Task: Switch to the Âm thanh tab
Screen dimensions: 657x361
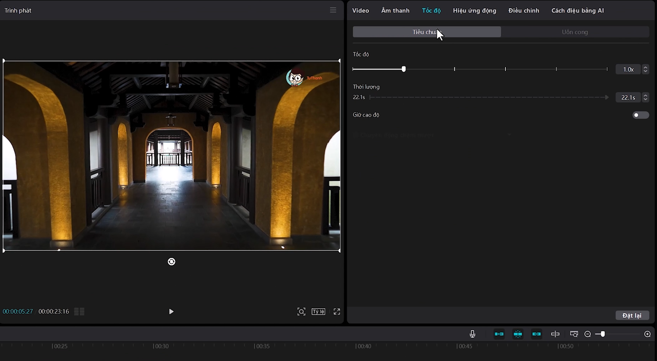Action: 395,11
